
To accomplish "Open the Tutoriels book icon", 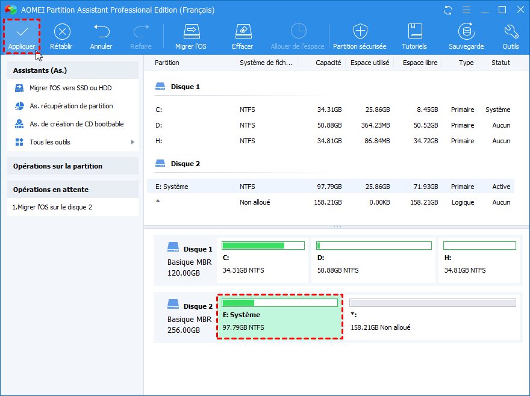I will [414, 32].
